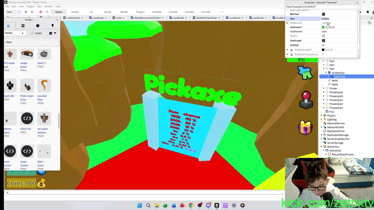Open Filter Properties dropdown arrow
The width and height of the screenshot is (374, 210).
pyautogui.click(x=358, y=7)
